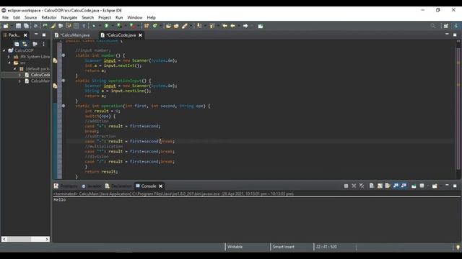Collapse operation() method fold marker
This screenshot has height=259, width=462.
point(64,106)
